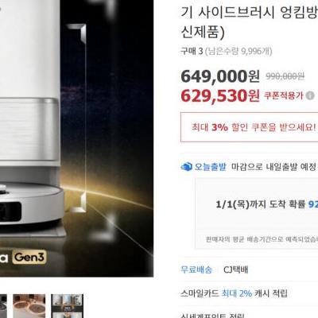The height and width of the screenshot is (318, 318).
Task: Click the 쿠폰적용가 label
Action: tap(283, 95)
